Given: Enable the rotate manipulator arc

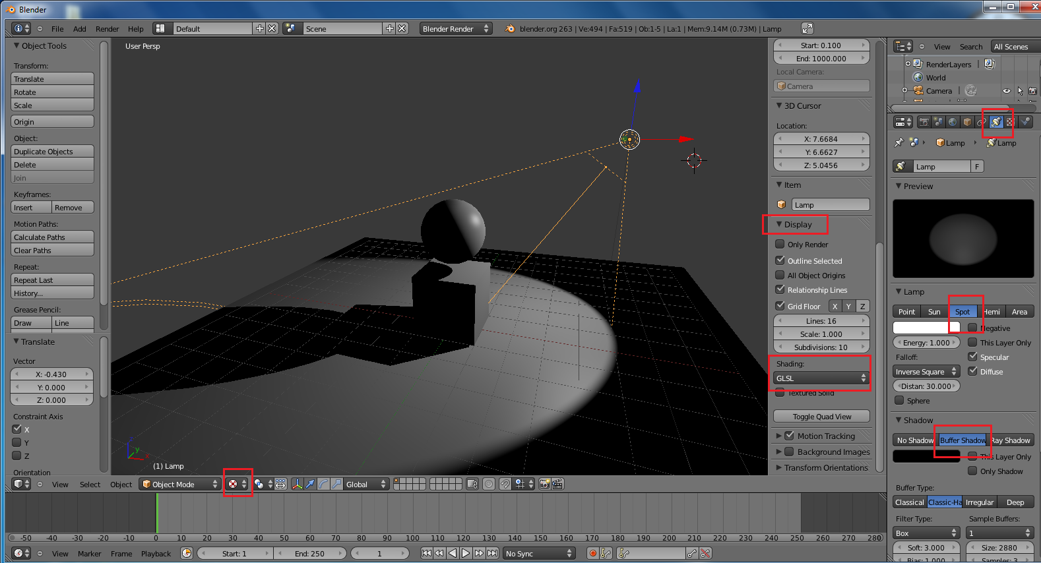Looking at the screenshot, I should click(323, 484).
